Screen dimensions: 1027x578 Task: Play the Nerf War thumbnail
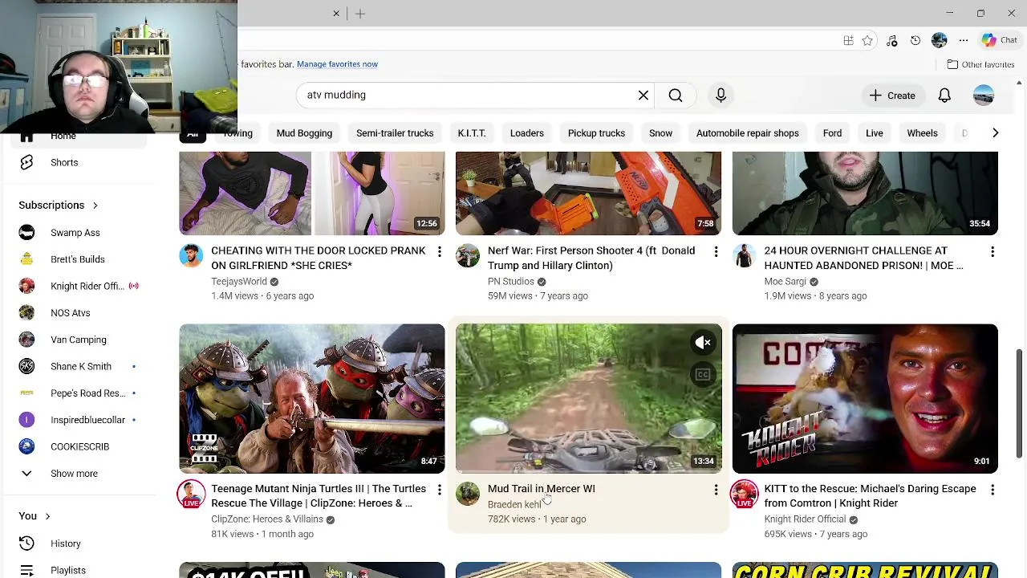(588, 193)
